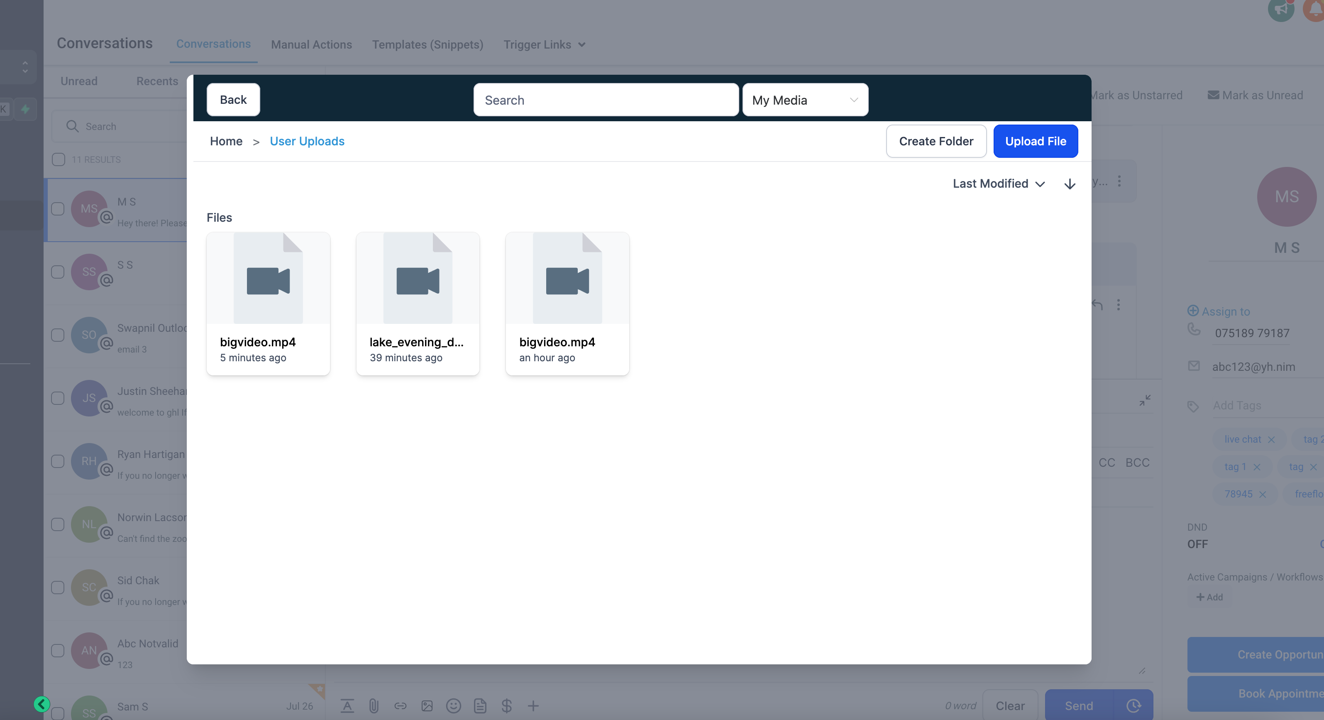
Task: Click the image insert icon
Action: click(427, 705)
